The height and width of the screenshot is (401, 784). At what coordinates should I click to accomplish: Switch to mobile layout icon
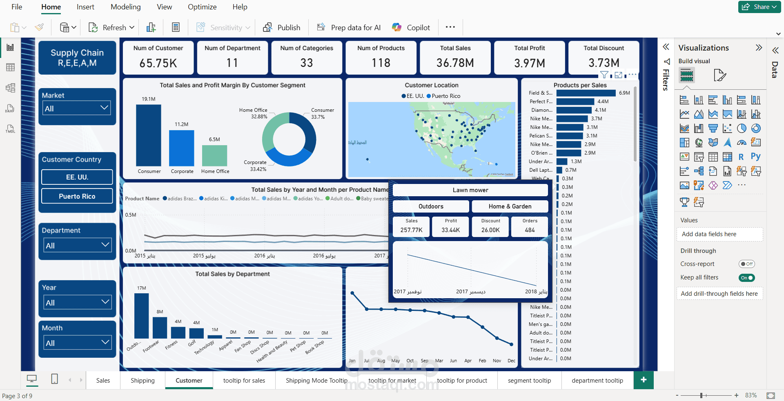54,379
